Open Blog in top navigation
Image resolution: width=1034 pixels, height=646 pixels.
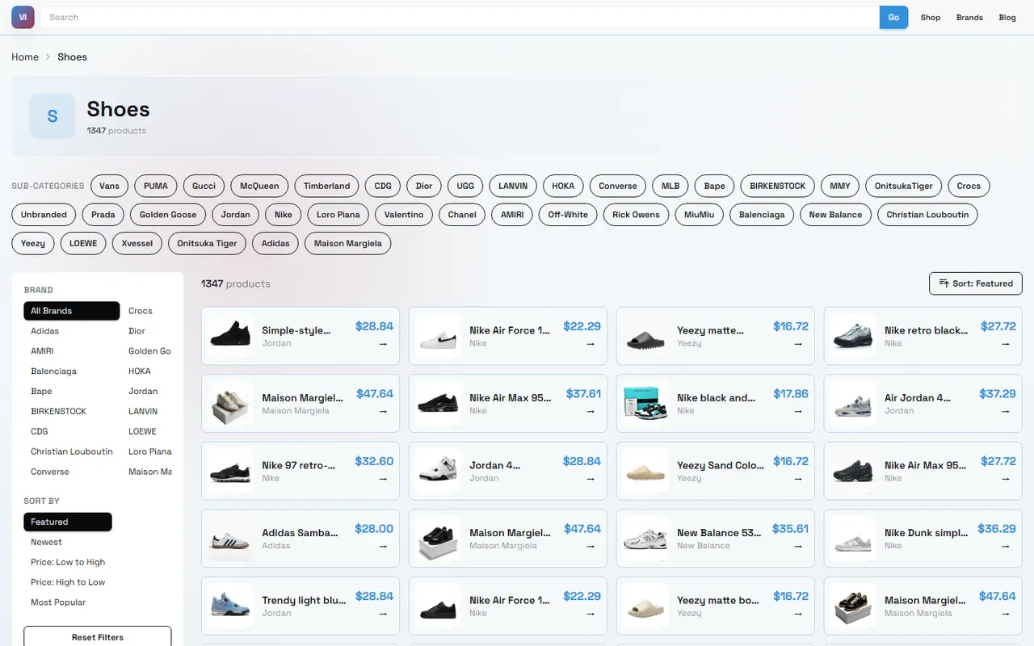click(x=1007, y=17)
